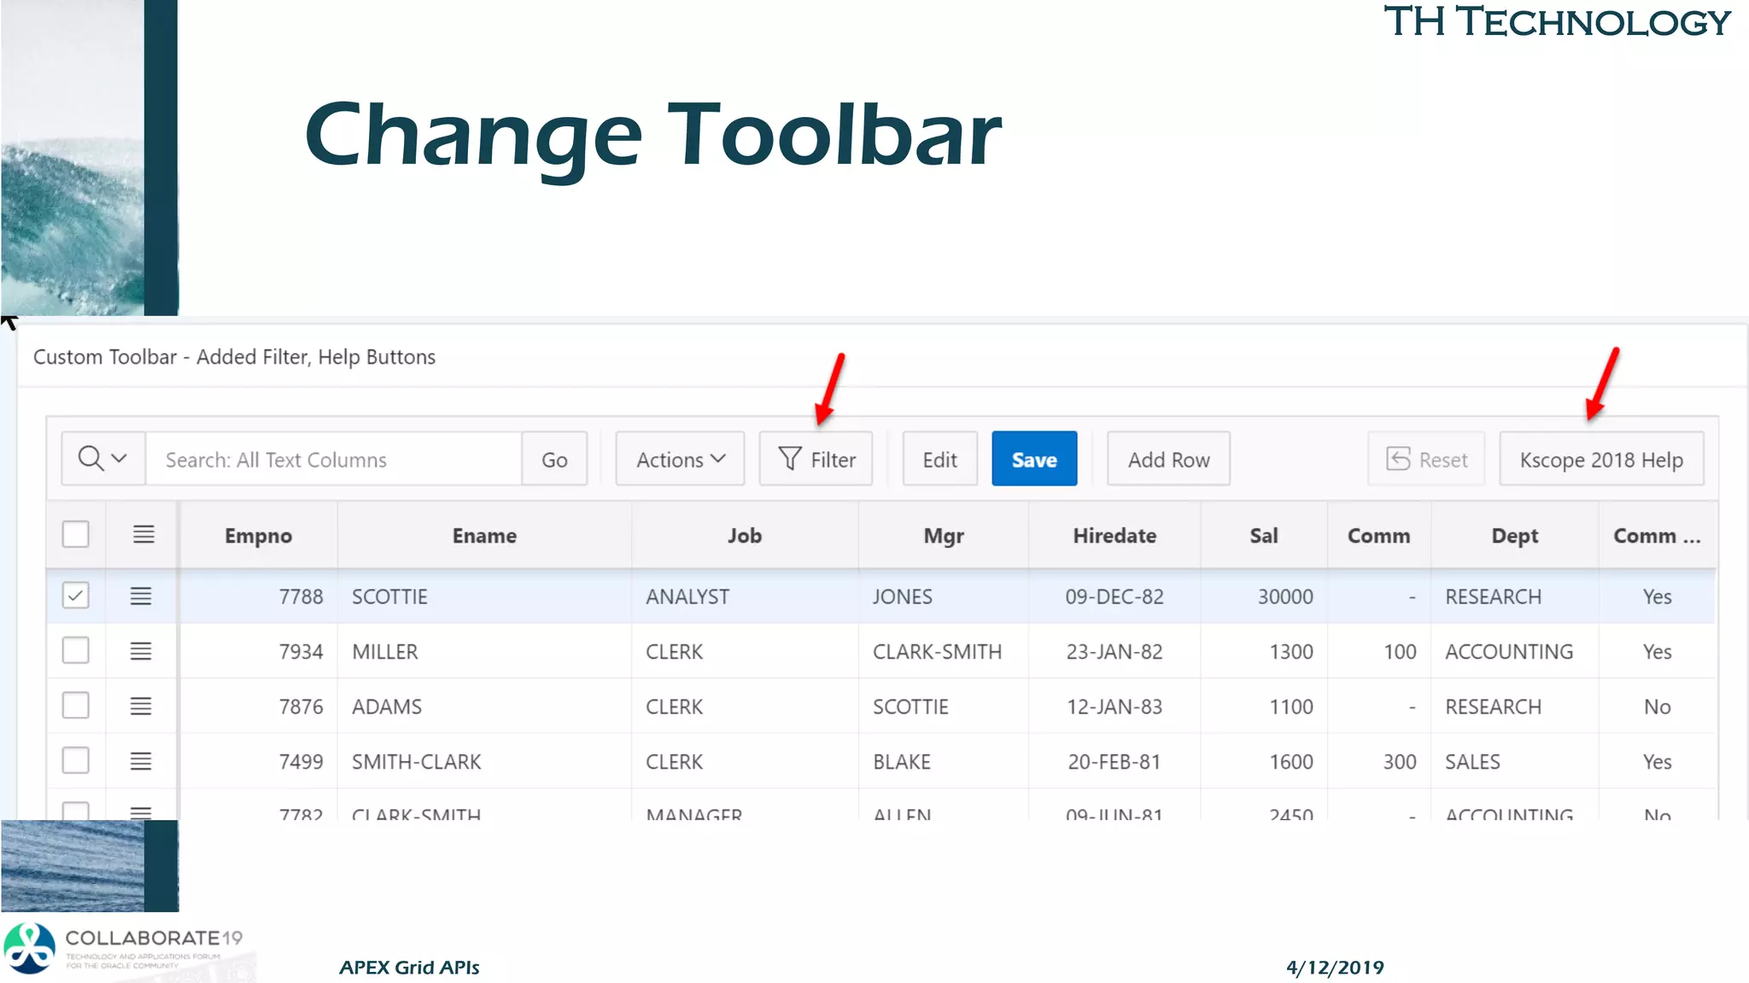Viewport: 1749px width, 983px height.
Task: Select the 20-FEB-81 hiredate cell
Action: point(1114,761)
